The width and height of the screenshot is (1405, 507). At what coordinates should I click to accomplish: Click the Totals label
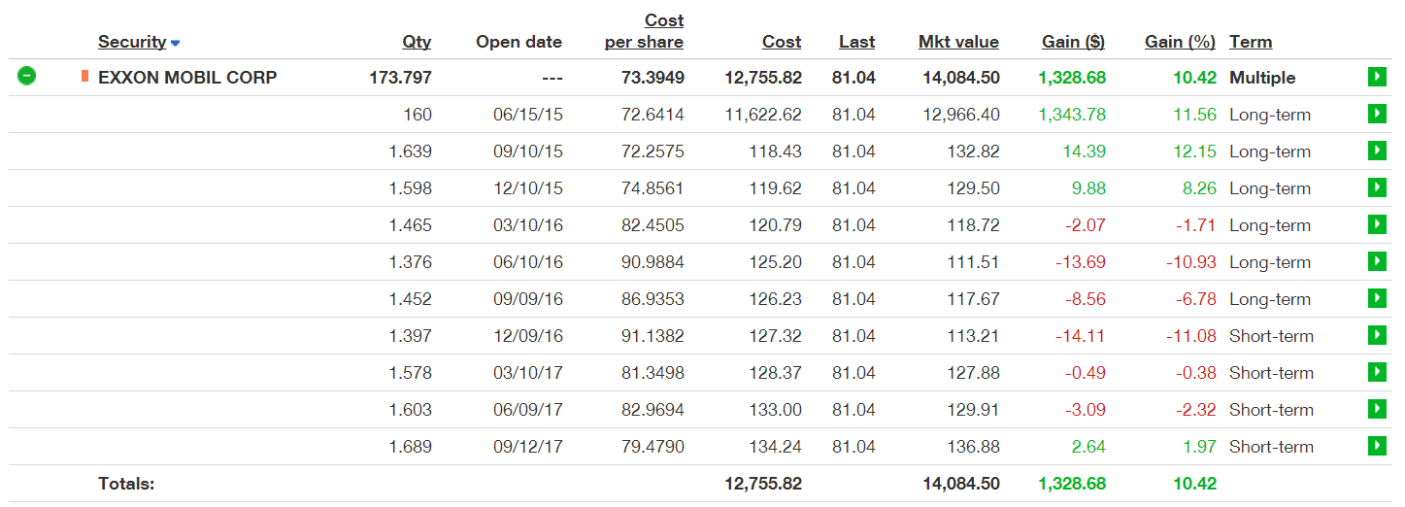[x=126, y=483]
